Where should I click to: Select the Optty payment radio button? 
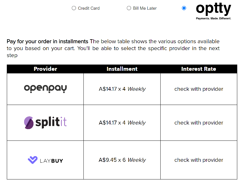(x=184, y=8)
